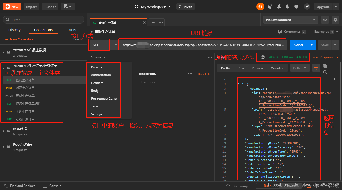Click the orange New button
This screenshot has width=342, height=190.
tap(12, 7)
